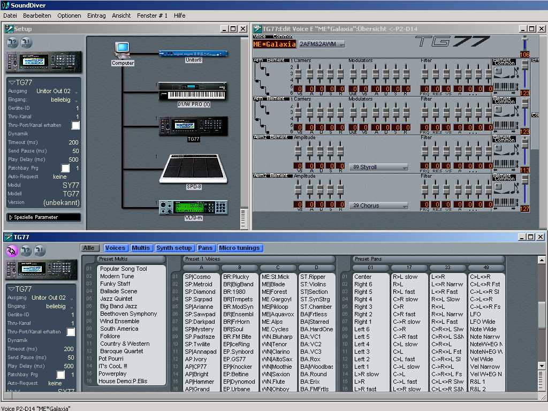Adjust the voice volume slider showing 106
Screen dimensions: 548x411
[x=524, y=43]
